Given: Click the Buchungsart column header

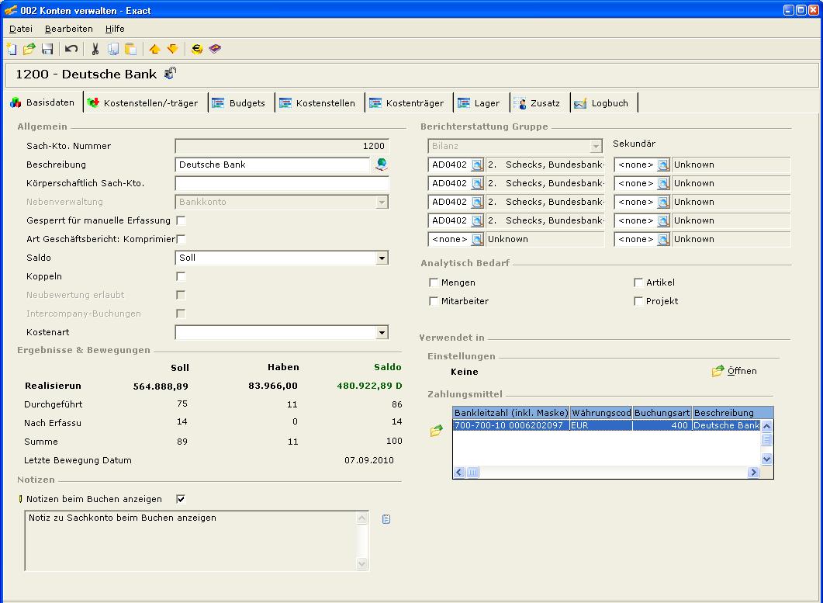Looking at the screenshot, I should [662, 413].
